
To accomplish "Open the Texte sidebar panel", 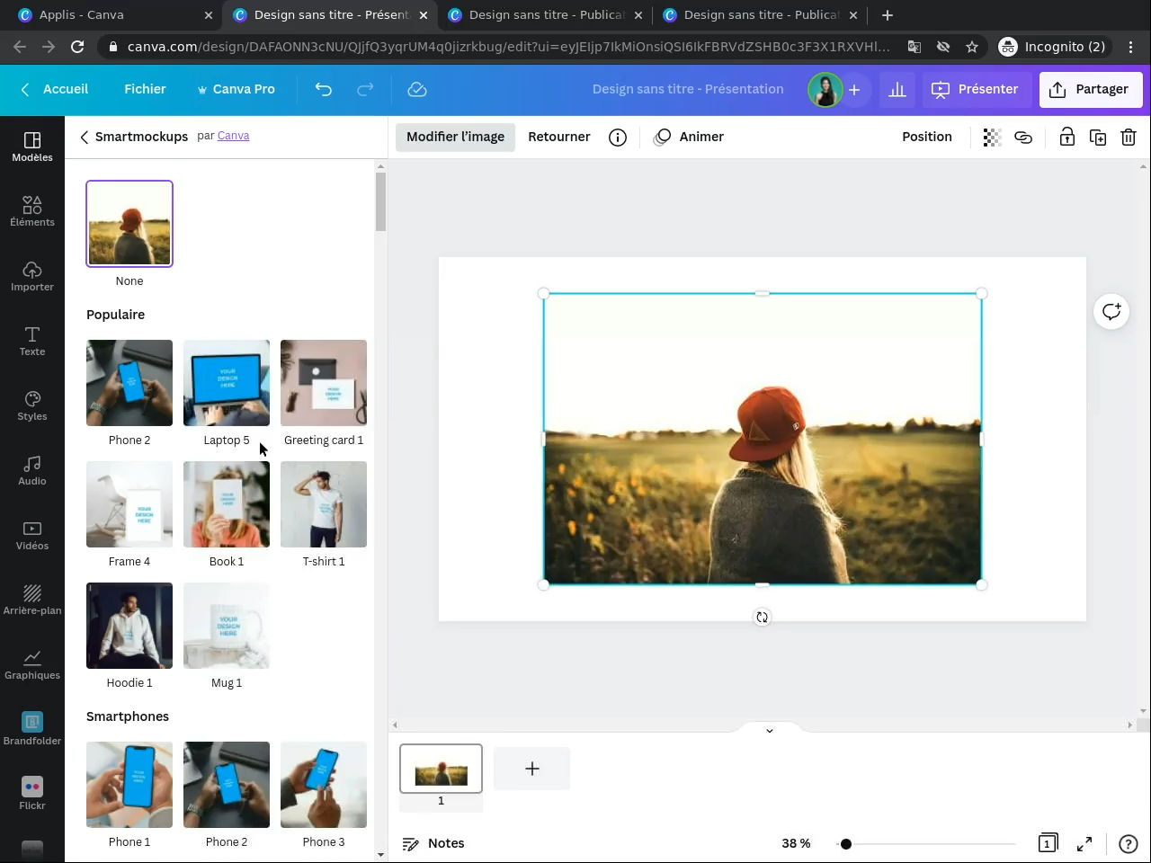I will coord(32,341).
